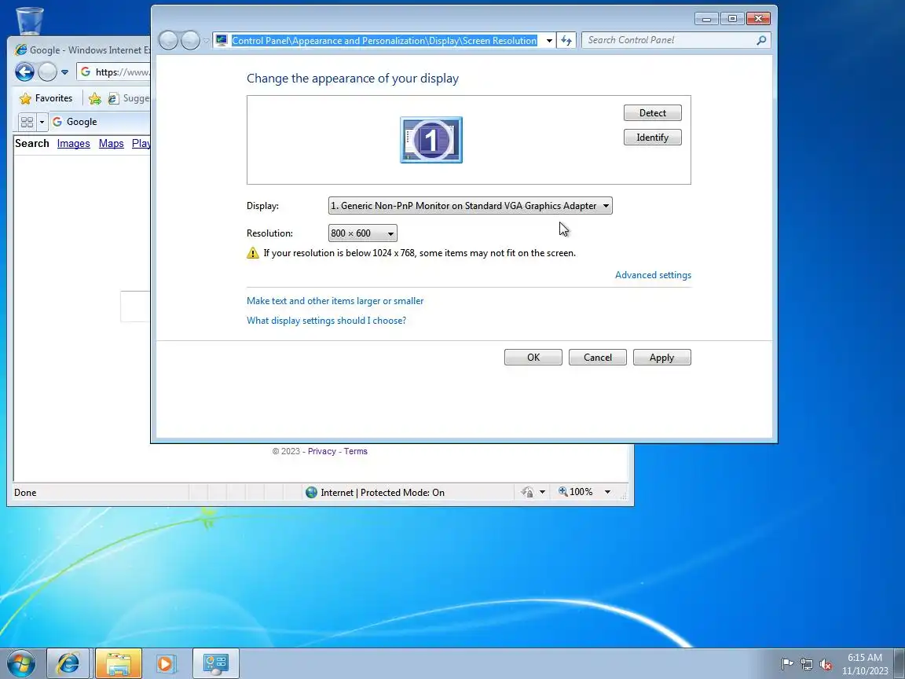
Task: Open the zoom level dropdown arrow in IE
Action: click(x=607, y=492)
